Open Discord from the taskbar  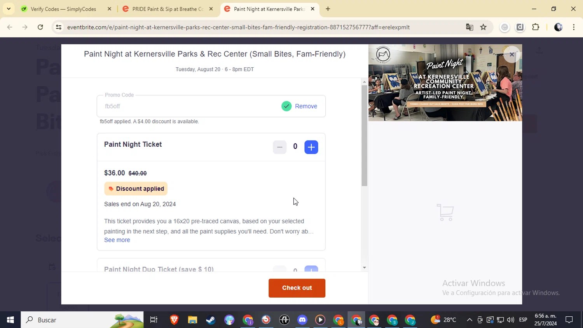[302, 320]
